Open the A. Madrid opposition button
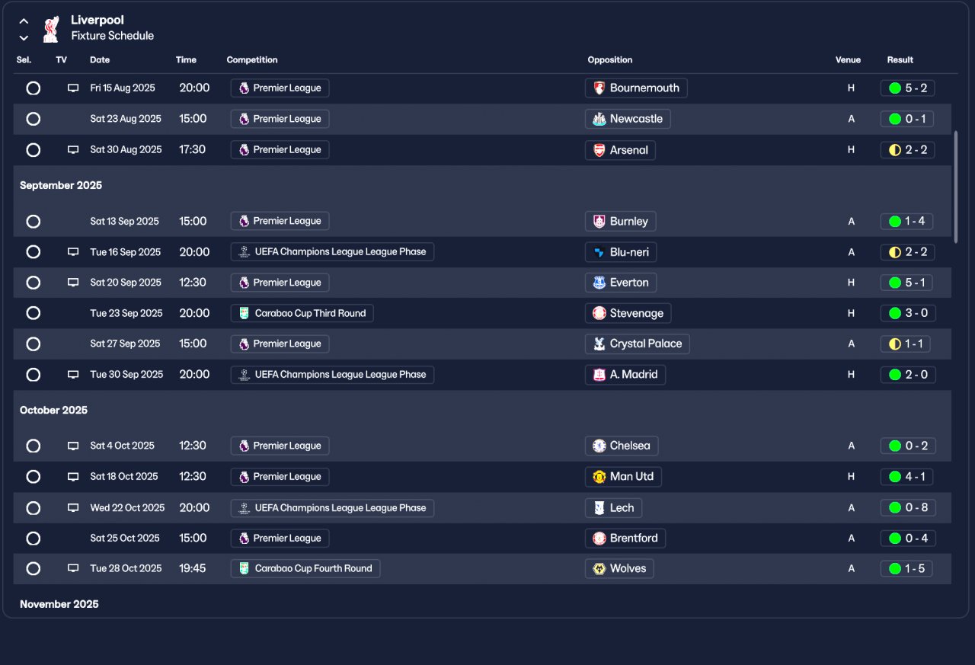The image size is (975, 665). coord(625,375)
